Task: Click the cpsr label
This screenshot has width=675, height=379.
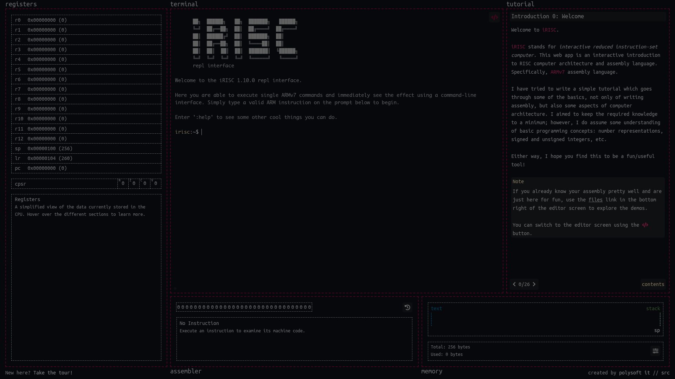Action: (20, 184)
